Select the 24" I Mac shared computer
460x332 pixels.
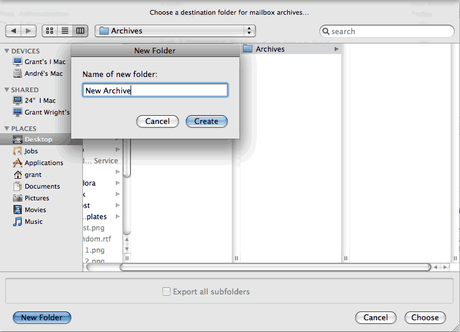[x=34, y=100]
